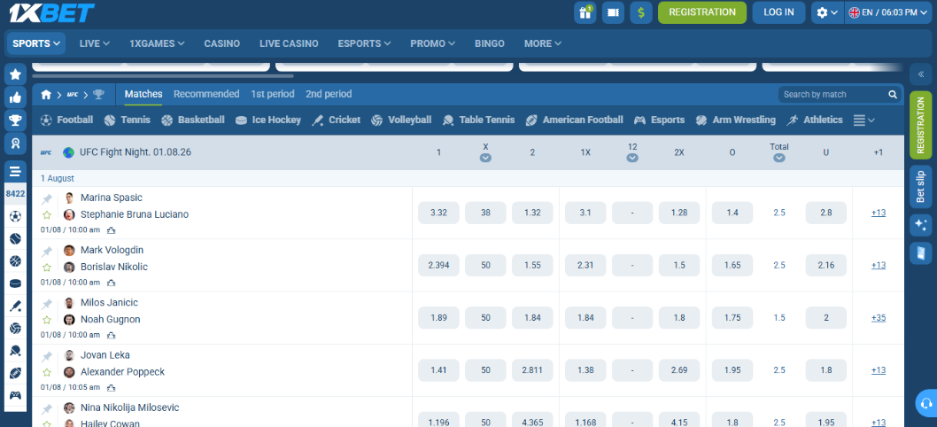Screen dimensions: 937x427
Task: Open +35 more markets for Milos Janicic
Action: point(878,317)
